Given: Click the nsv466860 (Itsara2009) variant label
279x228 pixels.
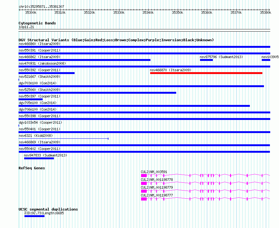Looking at the screenshot, I should tap(39, 44).
